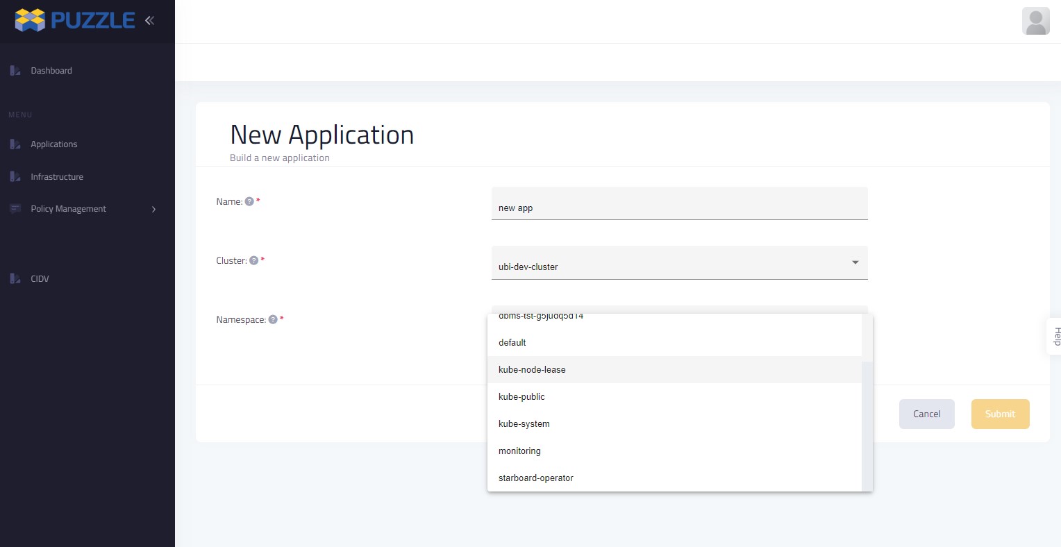Click the Cancel button
Viewport: 1061px width, 547px height.
point(927,414)
